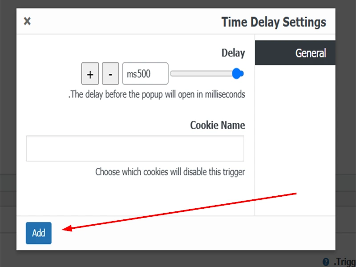
Task: Click the Cookie Name label
Action: (x=218, y=125)
